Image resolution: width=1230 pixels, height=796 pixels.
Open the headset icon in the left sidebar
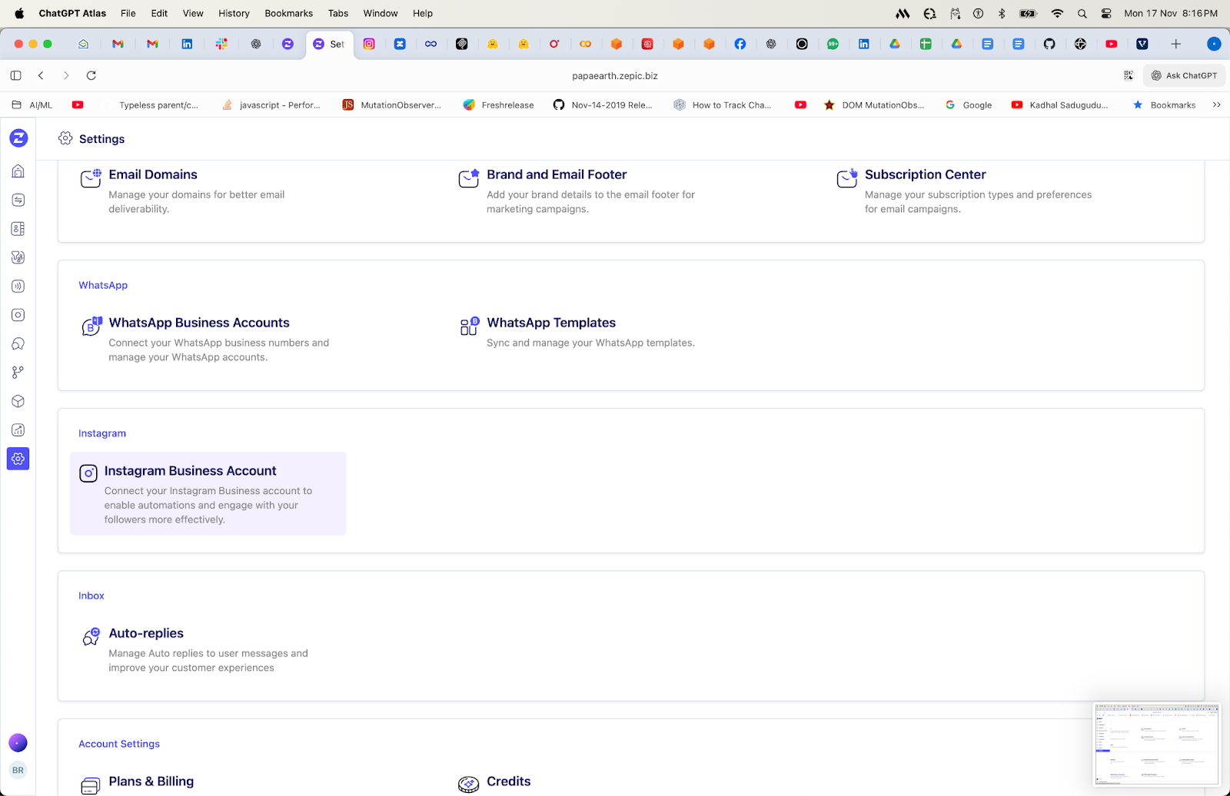point(18,343)
